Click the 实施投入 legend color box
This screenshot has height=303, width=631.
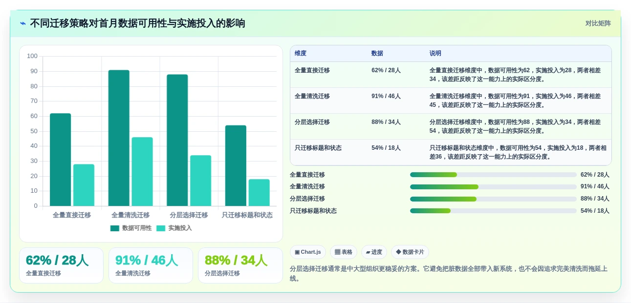click(x=161, y=228)
